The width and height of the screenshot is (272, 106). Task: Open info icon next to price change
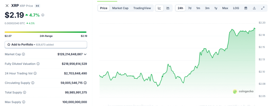[43, 15]
